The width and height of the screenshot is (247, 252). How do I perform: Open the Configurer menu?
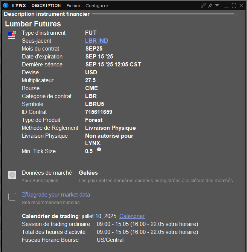97,6
